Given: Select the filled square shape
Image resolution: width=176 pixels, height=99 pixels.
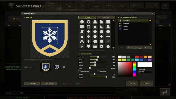Looking at the screenshot, I should (108, 22).
